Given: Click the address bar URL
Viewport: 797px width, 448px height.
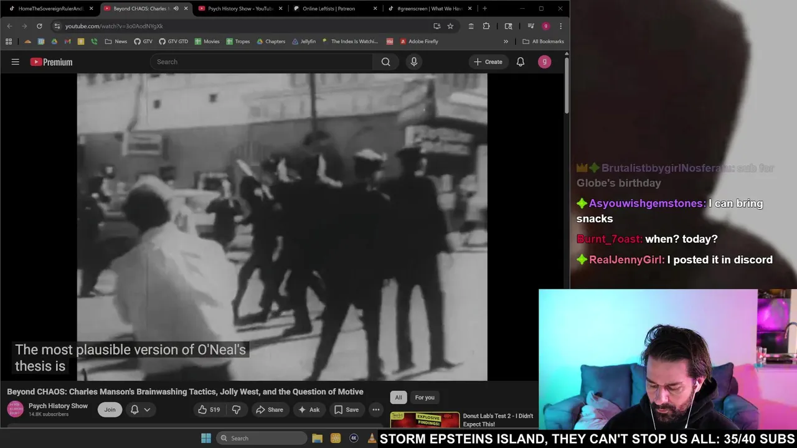Looking at the screenshot, I should pyautogui.click(x=114, y=26).
